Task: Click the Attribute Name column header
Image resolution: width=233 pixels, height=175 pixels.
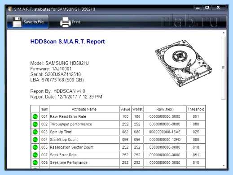Action: point(84,109)
